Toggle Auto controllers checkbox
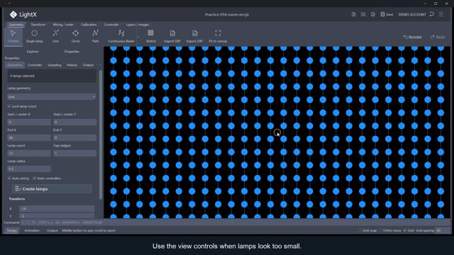 pos(35,178)
